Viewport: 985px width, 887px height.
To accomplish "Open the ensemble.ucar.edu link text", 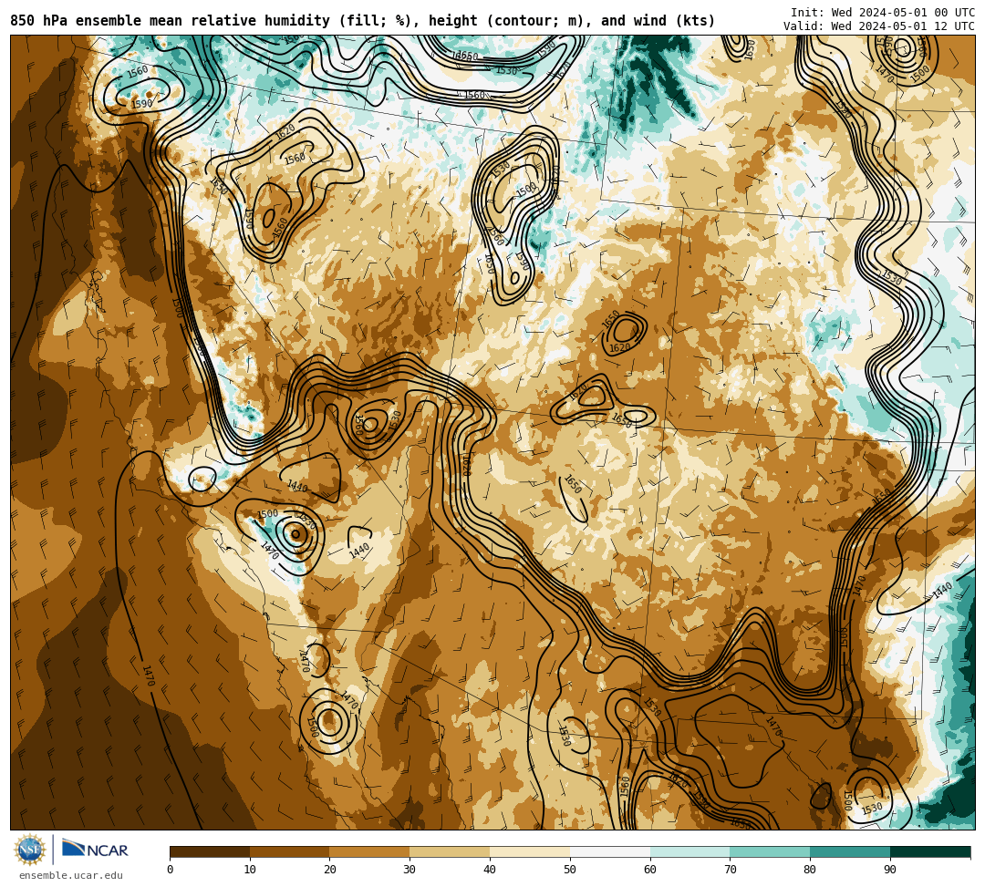I will click(x=71, y=875).
